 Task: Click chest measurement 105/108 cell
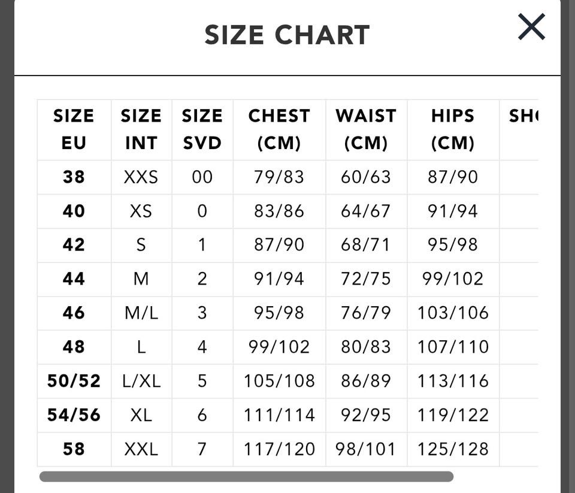pyautogui.click(x=279, y=381)
